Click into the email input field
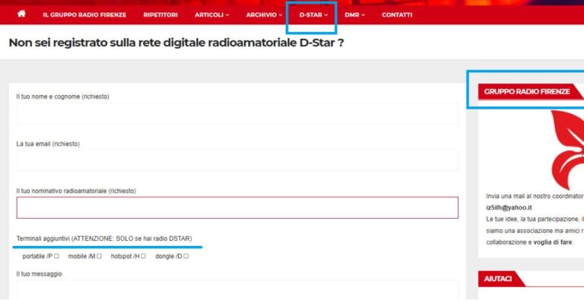The image size is (584, 300). click(x=237, y=161)
